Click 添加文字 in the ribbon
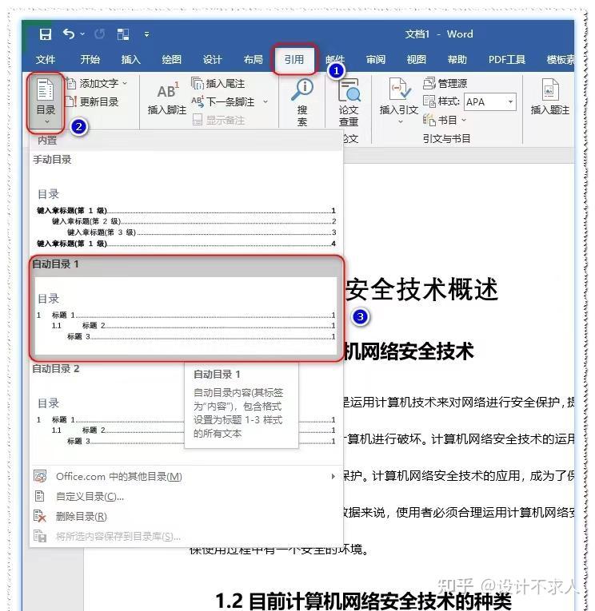The image size is (595, 611). (x=94, y=83)
